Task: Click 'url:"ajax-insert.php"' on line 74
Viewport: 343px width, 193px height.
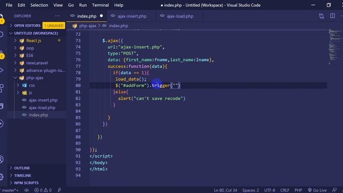Action: (136, 47)
